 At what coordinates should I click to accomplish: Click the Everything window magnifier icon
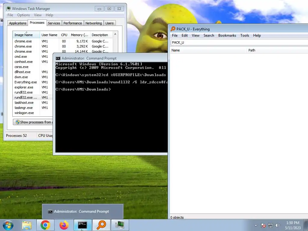tap(173, 29)
